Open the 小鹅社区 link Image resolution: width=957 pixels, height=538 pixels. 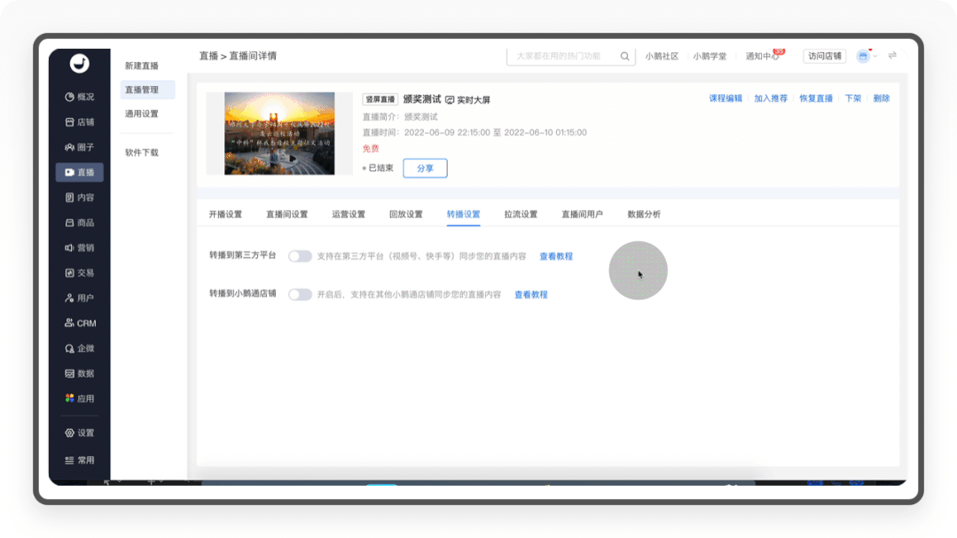click(x=662, y=56)
